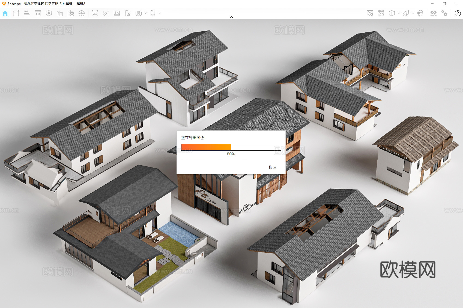Click the wing fly mode icon
This screenshot has width=463, height=308.
(406, 13)
